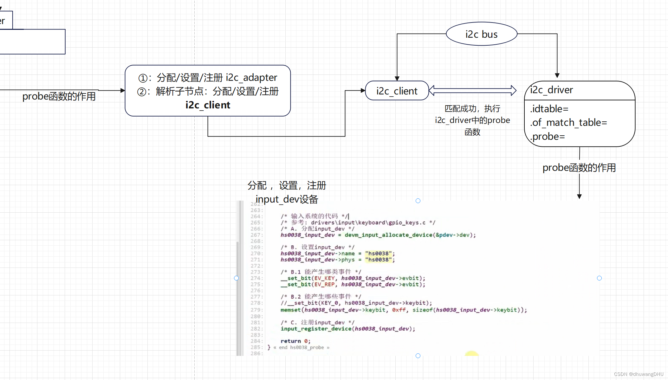Click the .probe= entry in i2c_driver
Screen dimensions: 668x380
tap(548, 136)
